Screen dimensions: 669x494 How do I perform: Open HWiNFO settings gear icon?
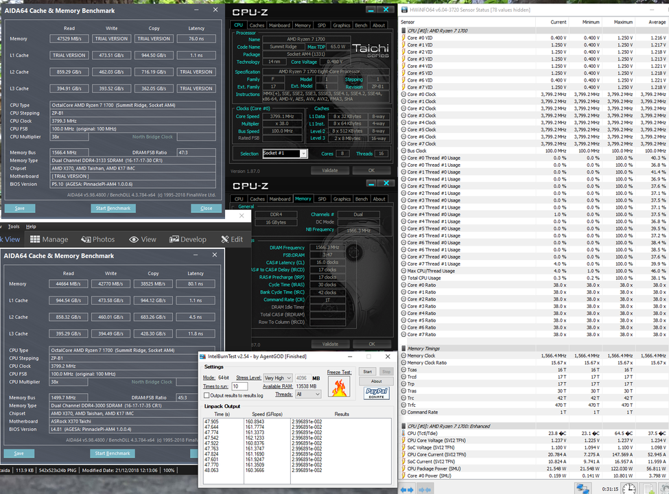pyautogui.click(x=665, y=489)
